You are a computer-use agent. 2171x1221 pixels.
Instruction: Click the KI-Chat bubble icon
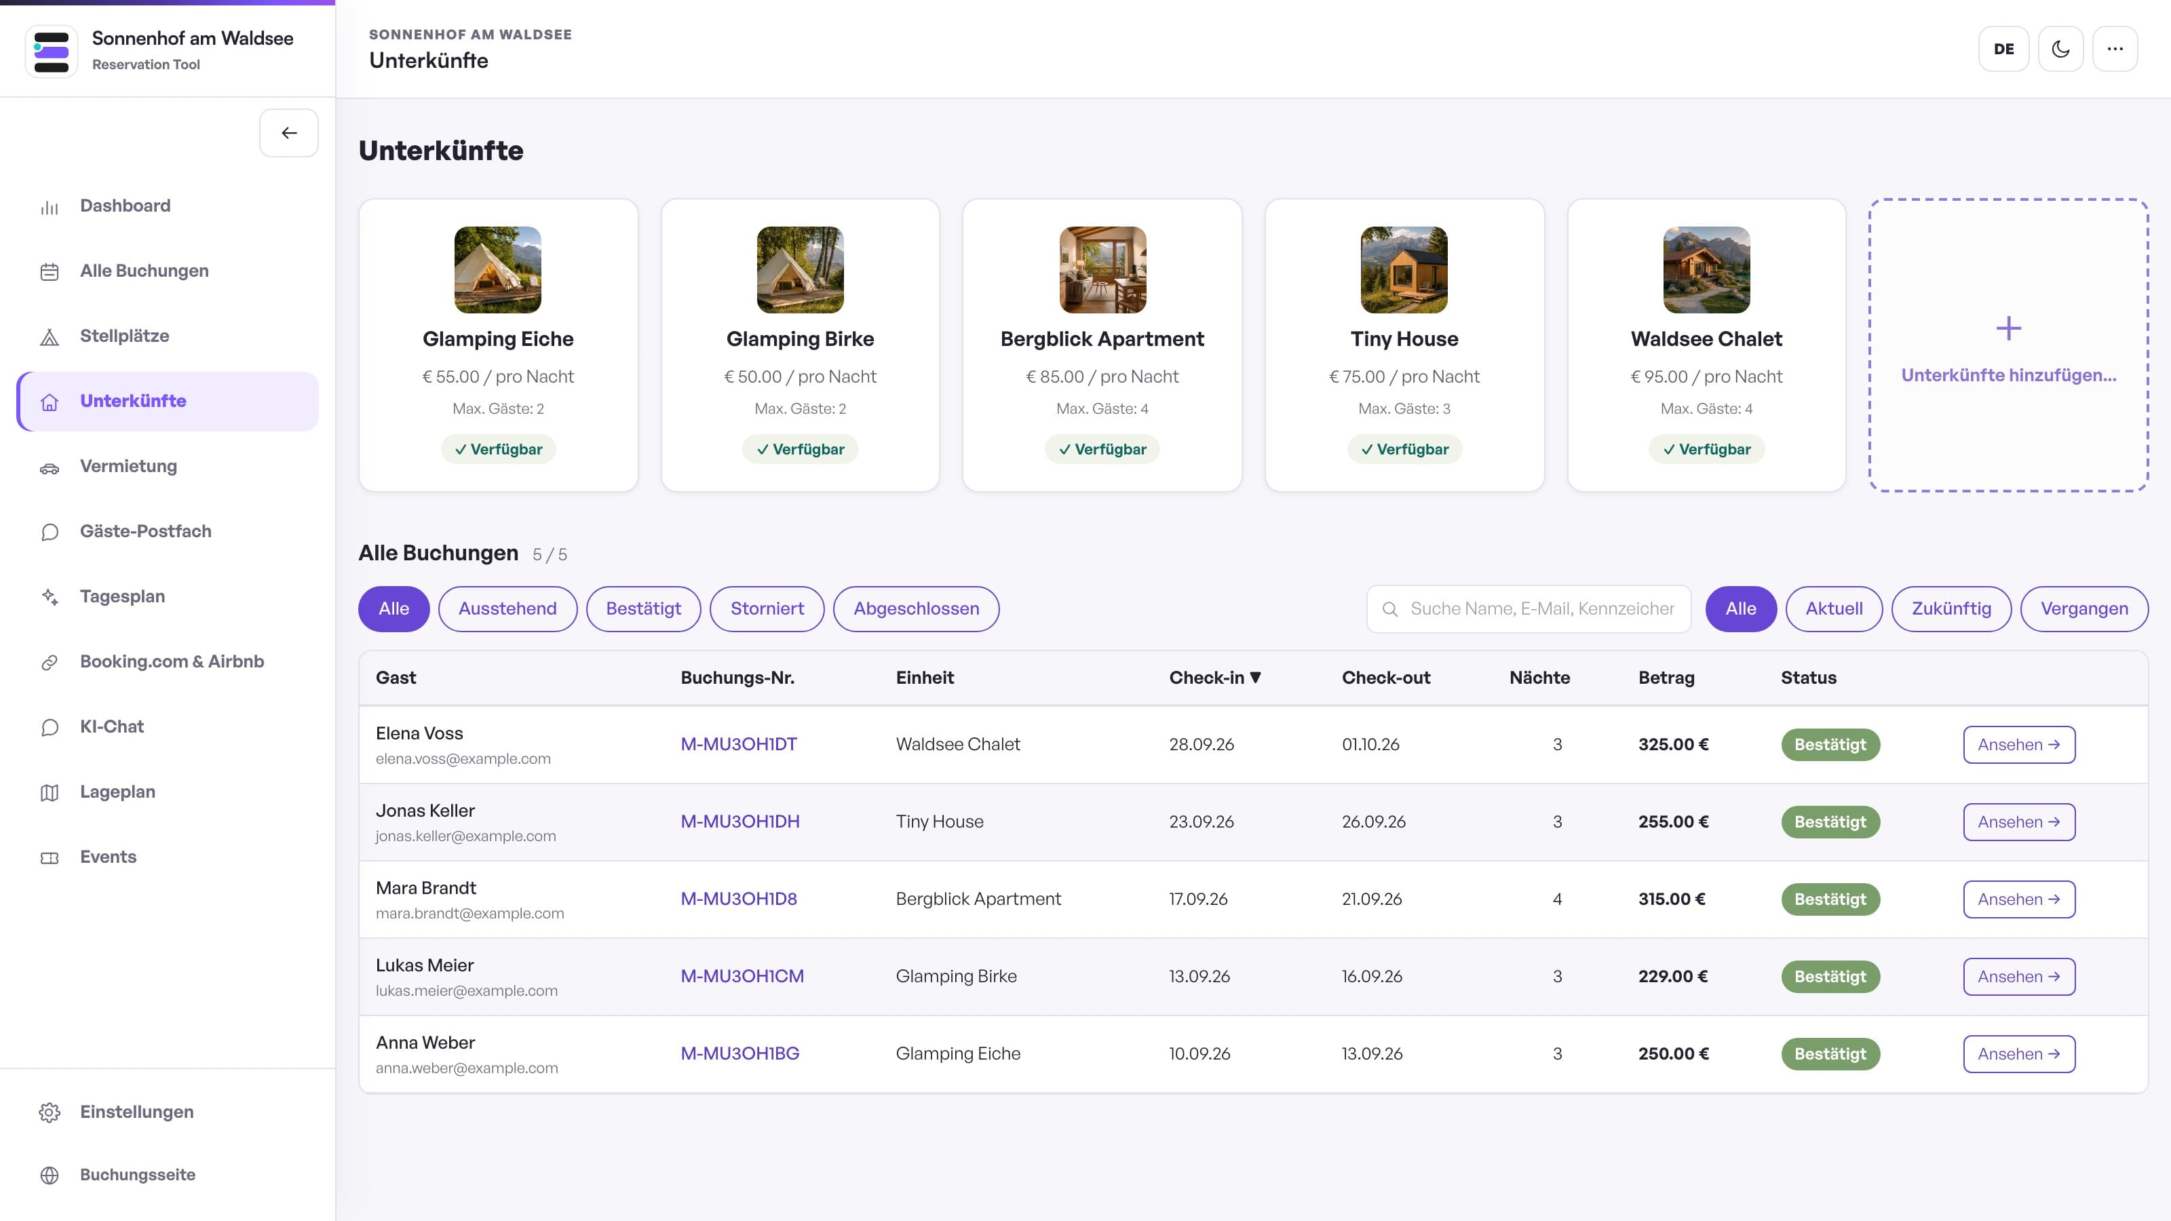coord(50,727)
